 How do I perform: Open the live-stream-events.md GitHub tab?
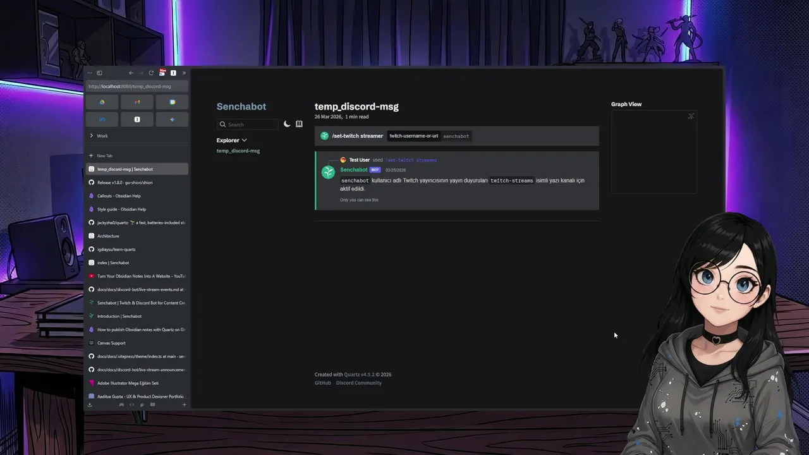(137, 289)
